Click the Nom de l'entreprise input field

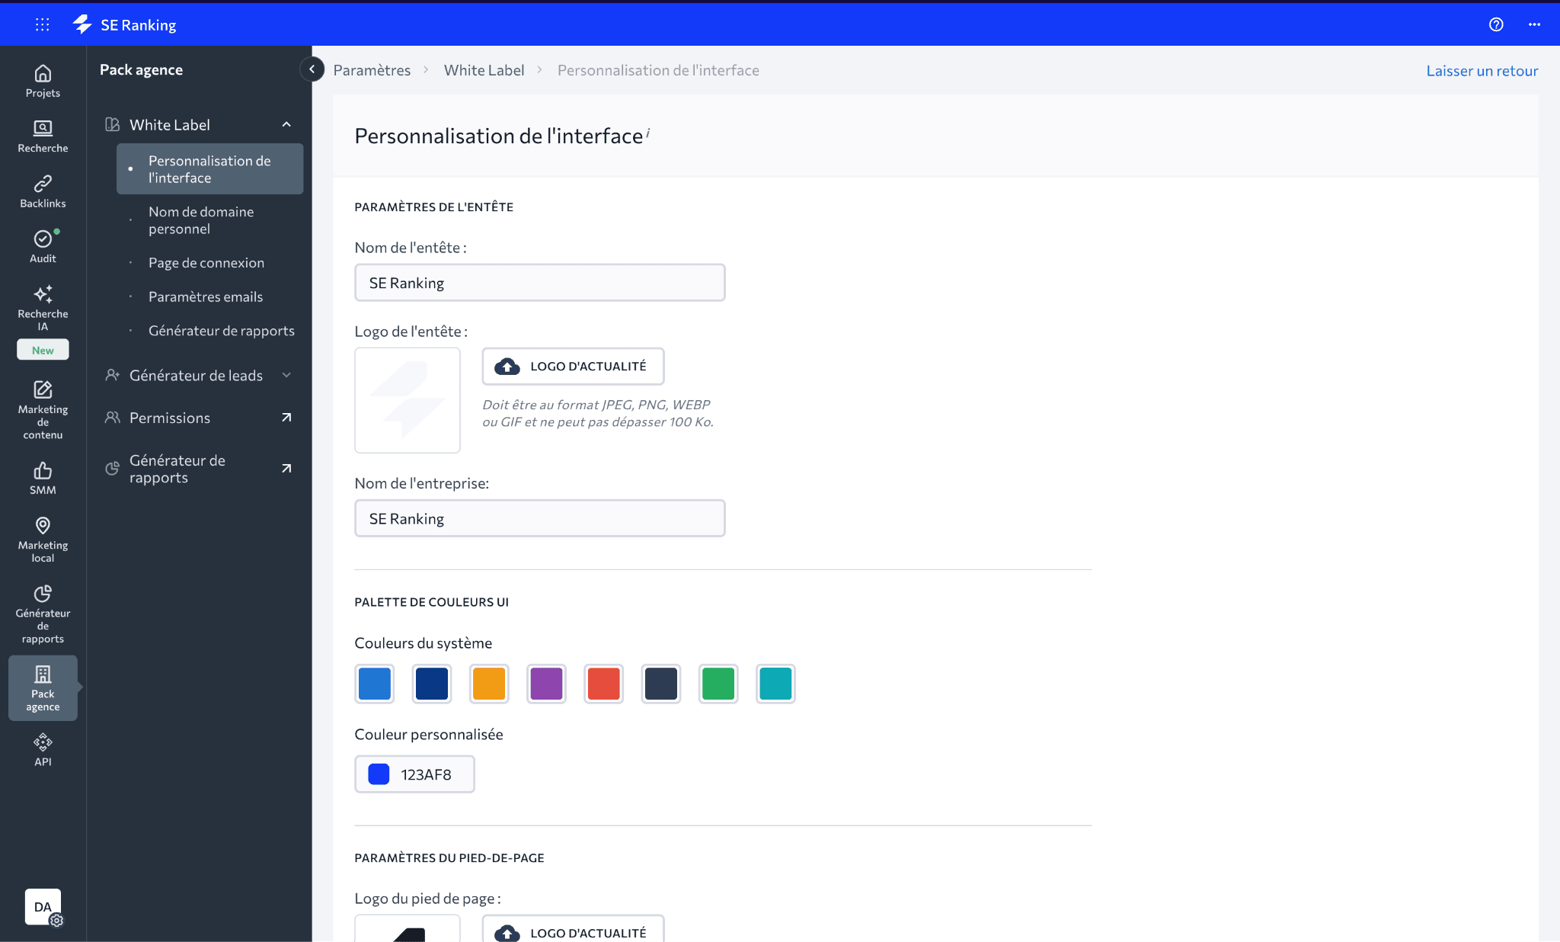tap(539, 519)
